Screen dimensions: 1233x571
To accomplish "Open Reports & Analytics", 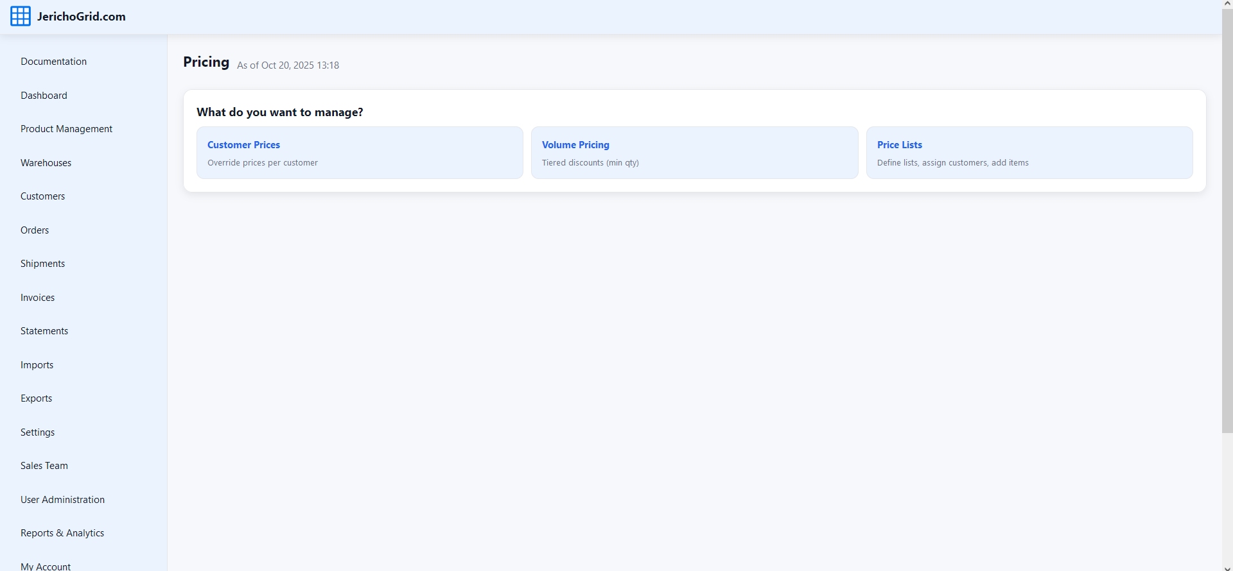I will [62, 533].
